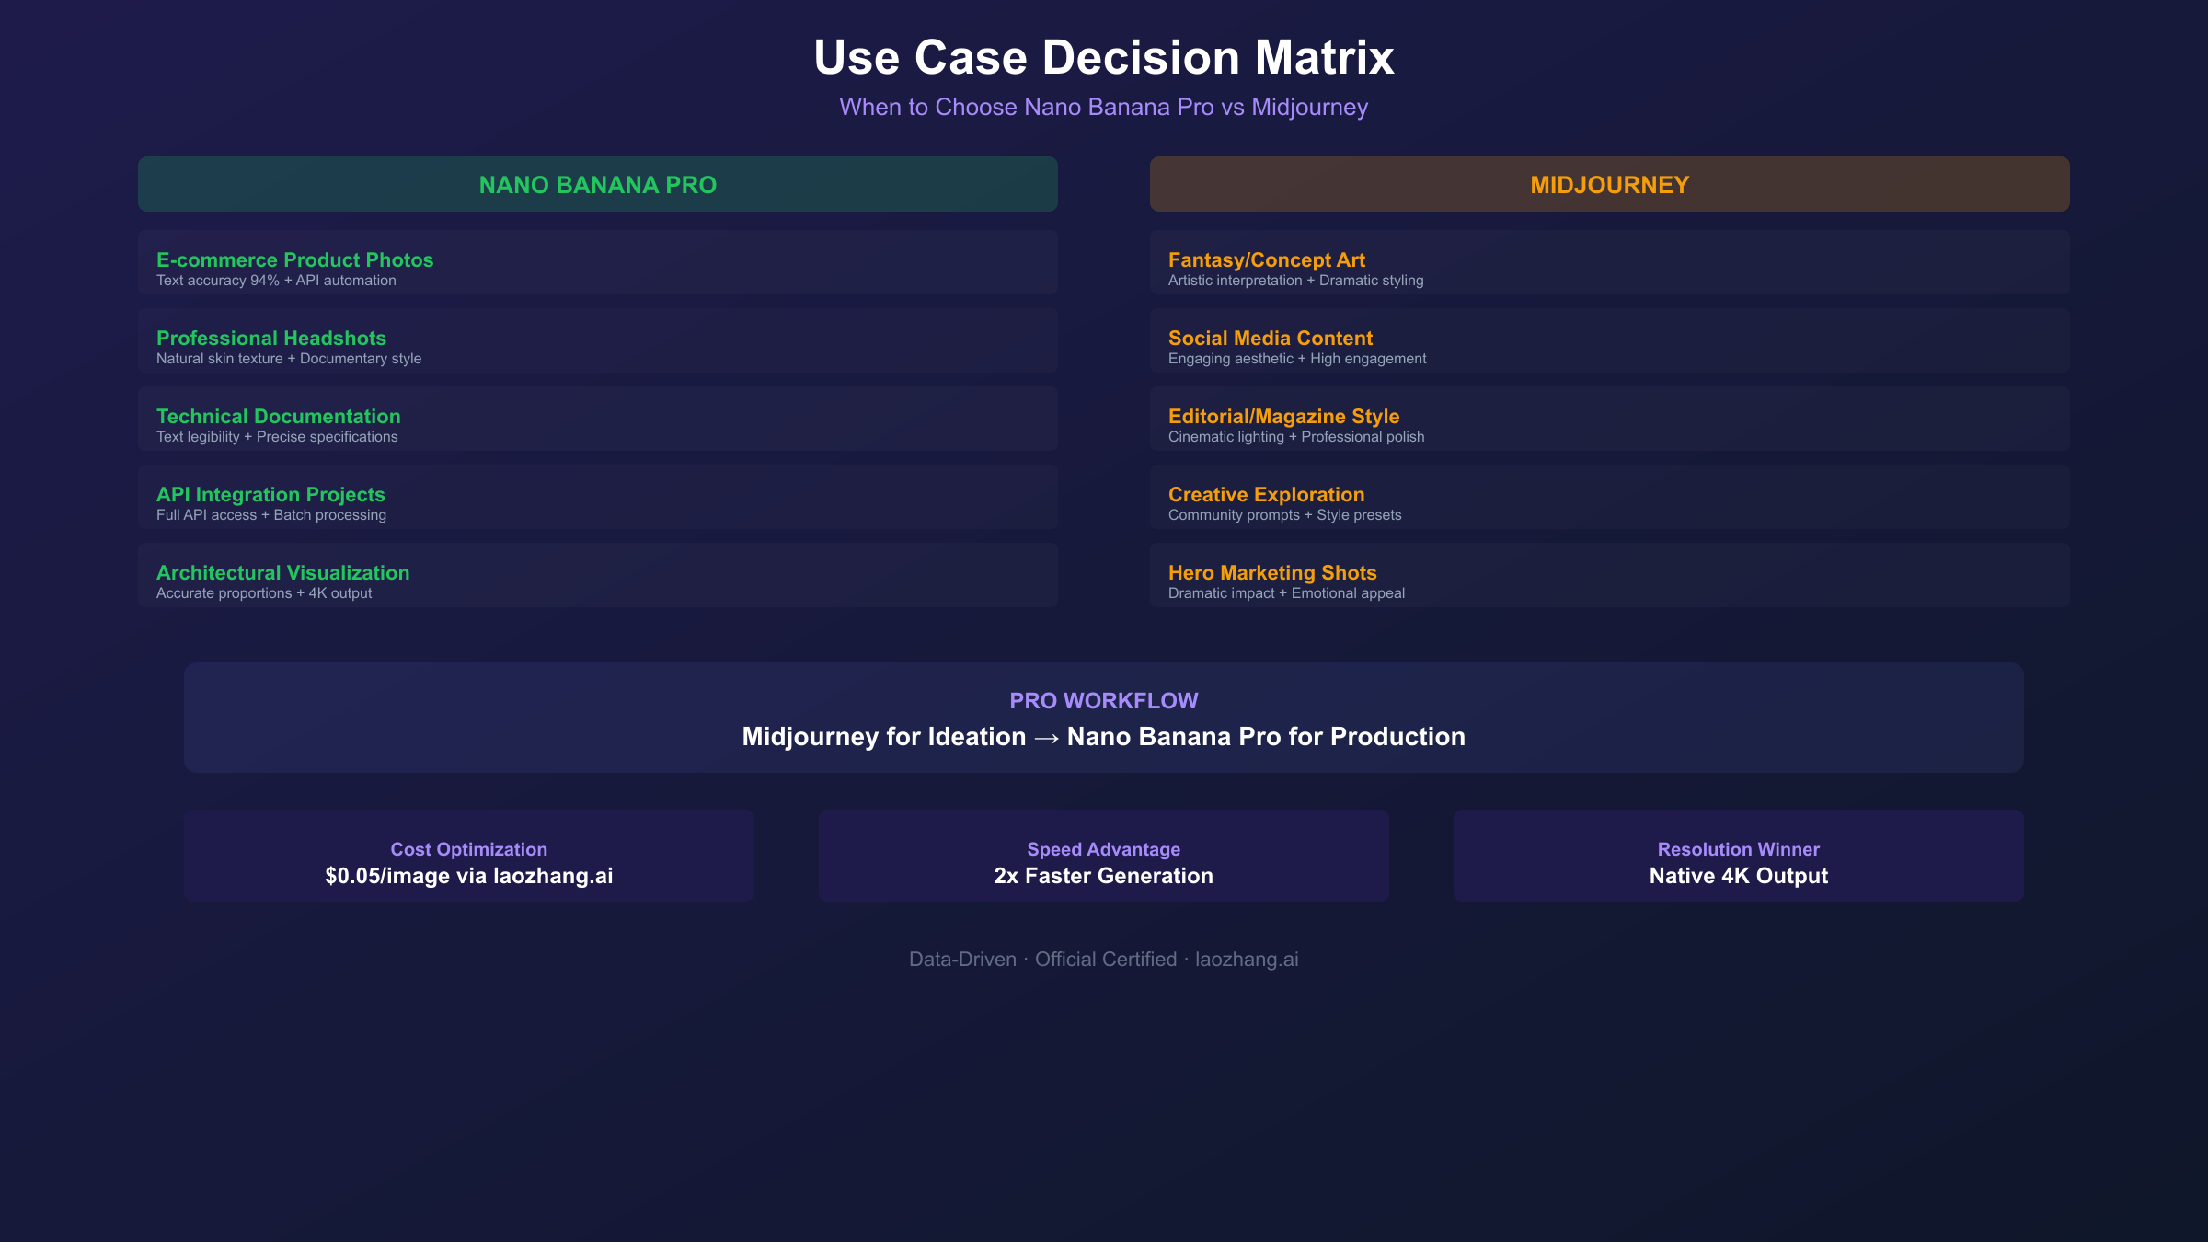Screen dimensions: 2208x1242
Task: Click the PRO WORKFLOW banner
Action: tap(1103, 719)
